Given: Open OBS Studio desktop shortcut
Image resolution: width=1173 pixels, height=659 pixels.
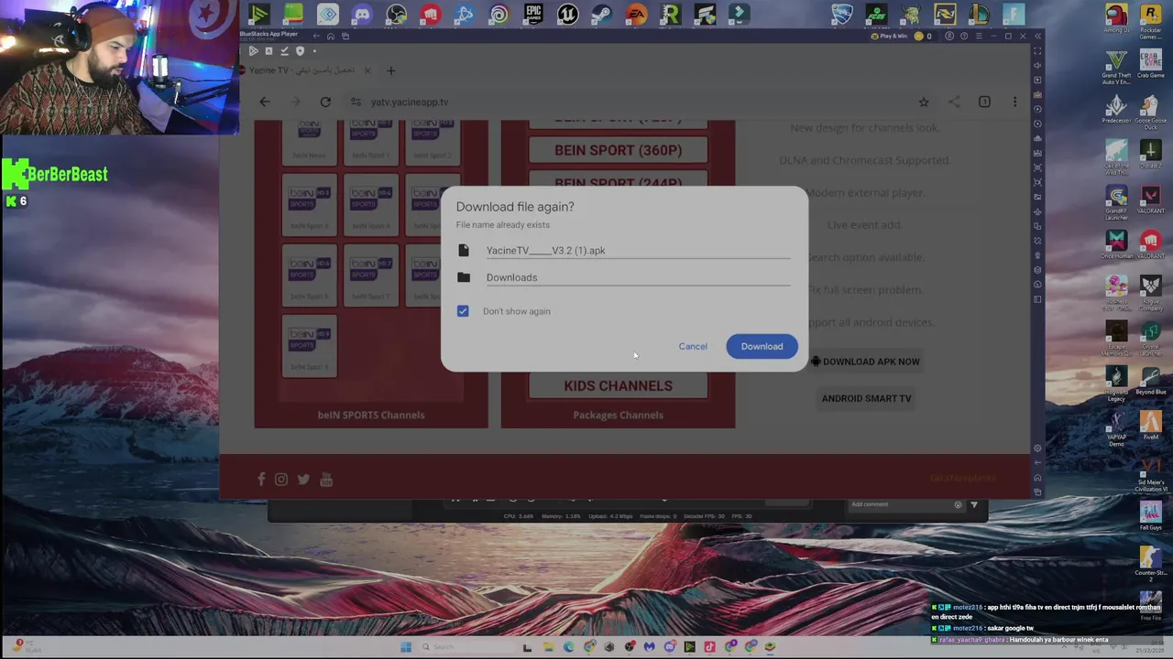Looking at the screenshot, I should point(396,15).
